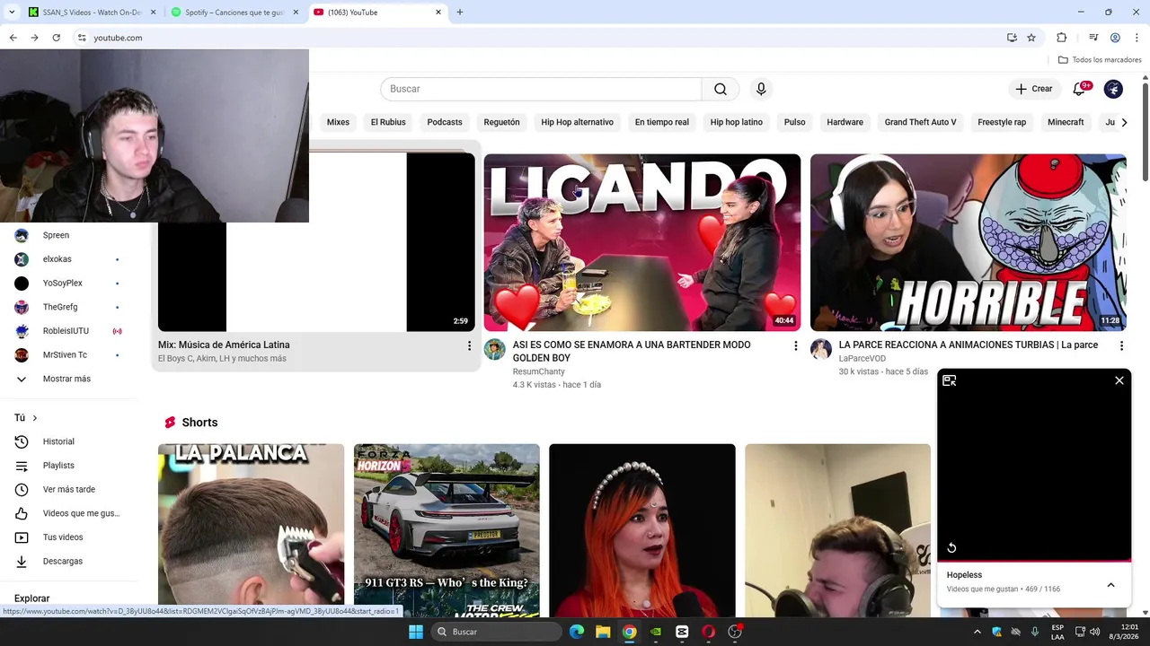Select the Grand Theft Auto V chip
Screen dimensions: 1150x646
(920, 122)
